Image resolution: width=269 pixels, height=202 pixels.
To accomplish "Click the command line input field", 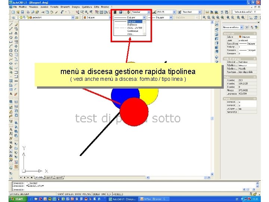I will click(x=127, y=189).
